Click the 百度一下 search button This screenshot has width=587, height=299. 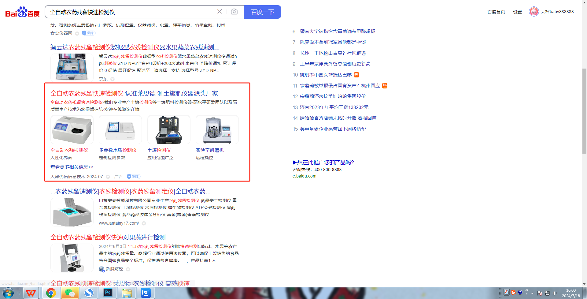point(262,12)
